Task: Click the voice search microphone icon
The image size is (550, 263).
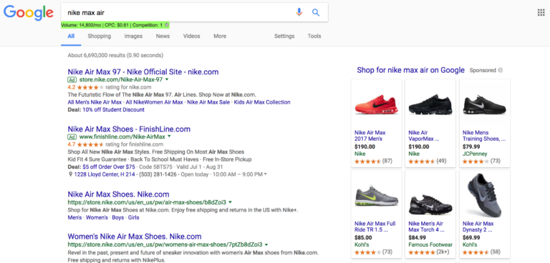Action: [x=299, y=13]
